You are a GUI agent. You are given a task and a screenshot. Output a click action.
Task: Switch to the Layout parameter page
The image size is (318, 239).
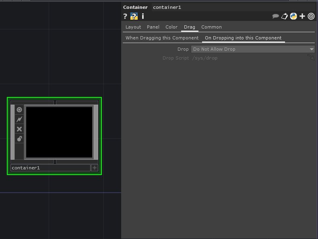click(133, 27)
